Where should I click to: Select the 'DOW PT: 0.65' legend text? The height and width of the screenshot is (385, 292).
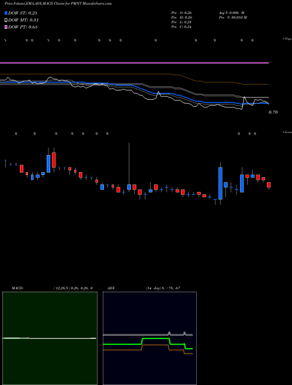coord(23,27)
